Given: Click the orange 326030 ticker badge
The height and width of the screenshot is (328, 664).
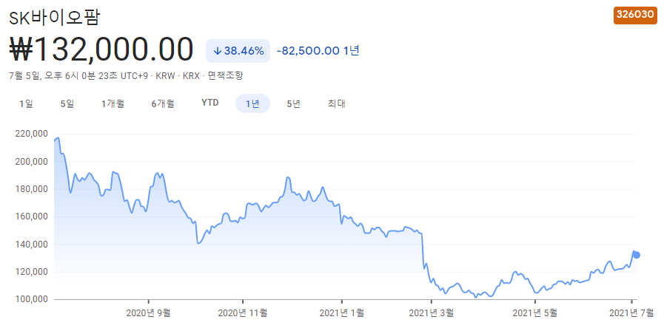Looking at the screenshot, I should pos(635,15).
